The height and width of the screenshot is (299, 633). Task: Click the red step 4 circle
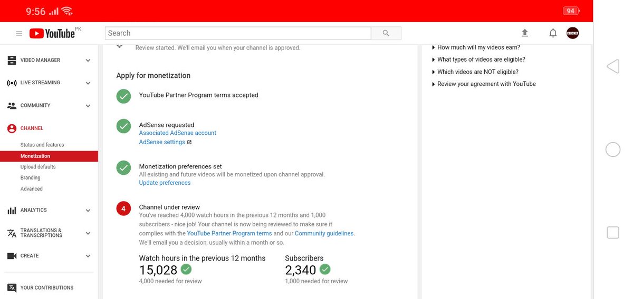(x=123, y=208)
